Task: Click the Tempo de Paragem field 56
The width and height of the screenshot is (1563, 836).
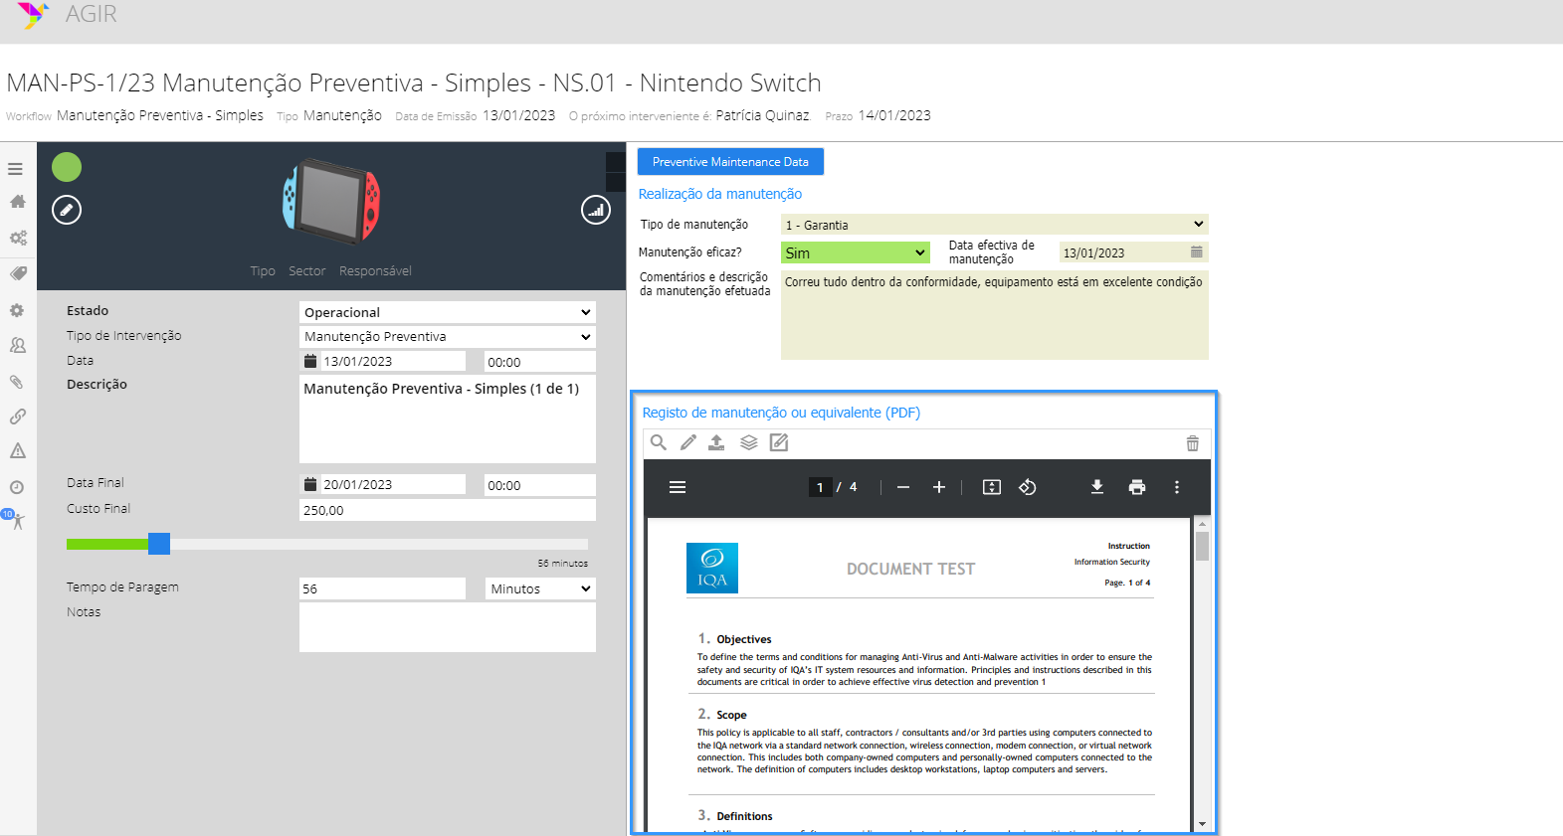Action: 383,588
